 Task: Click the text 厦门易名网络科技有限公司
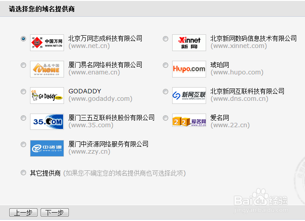[105, 65]
